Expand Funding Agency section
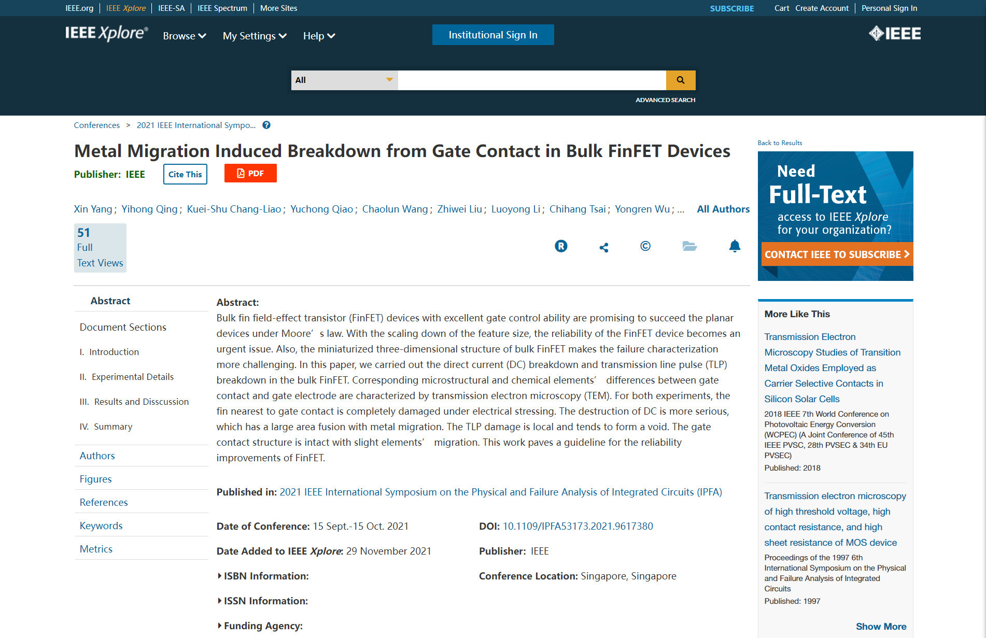Screen dimensions: 986x638 tap(260, 626)
